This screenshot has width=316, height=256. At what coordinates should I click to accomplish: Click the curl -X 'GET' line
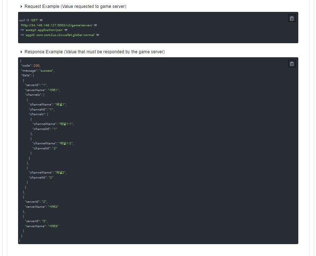(x=31, y=20)
